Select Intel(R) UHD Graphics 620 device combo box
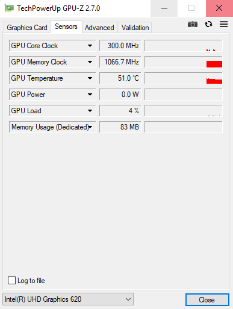This screenshot has height=309, width=233. 68,299
